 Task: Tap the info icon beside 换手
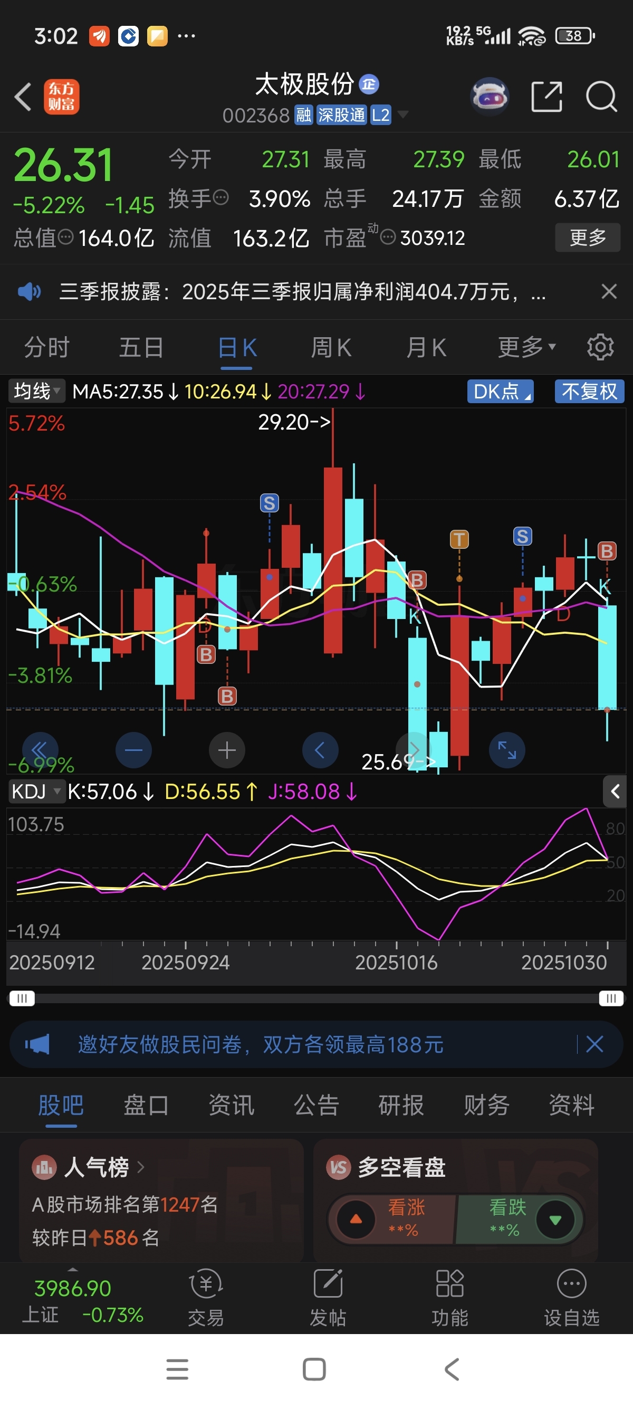220,197
